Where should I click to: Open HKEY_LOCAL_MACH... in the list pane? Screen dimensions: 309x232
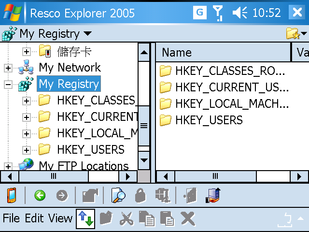coord(232,103)
